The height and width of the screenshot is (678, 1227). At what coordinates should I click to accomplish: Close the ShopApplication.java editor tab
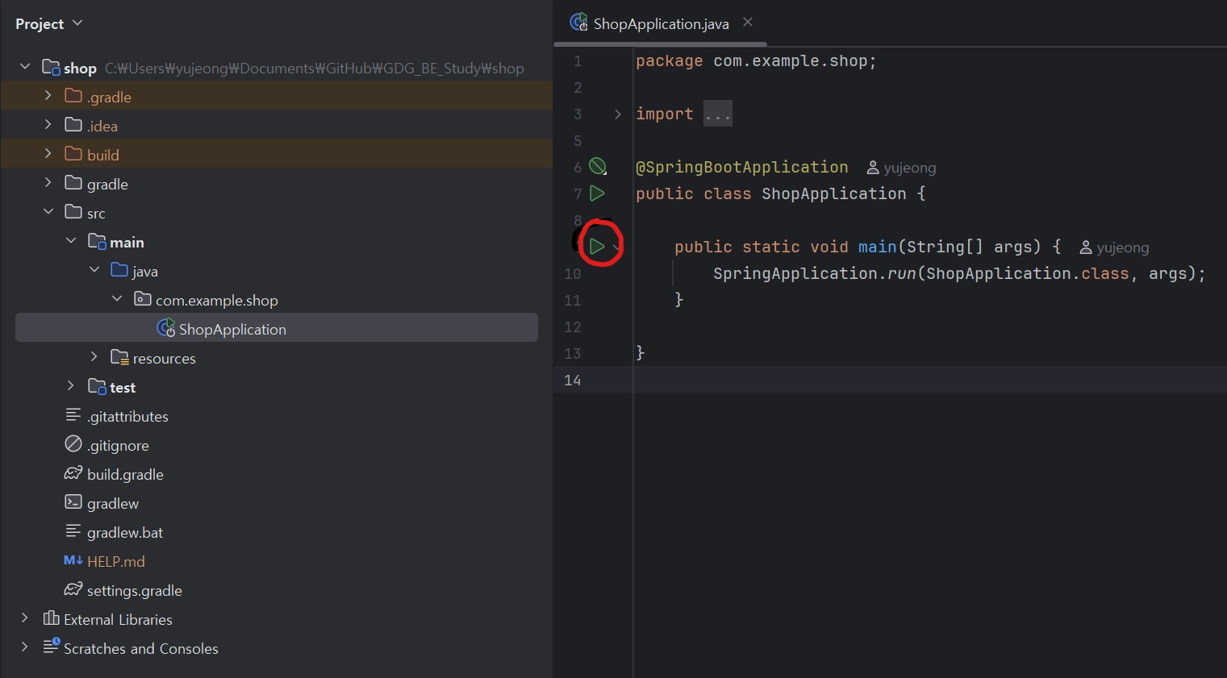748,23
